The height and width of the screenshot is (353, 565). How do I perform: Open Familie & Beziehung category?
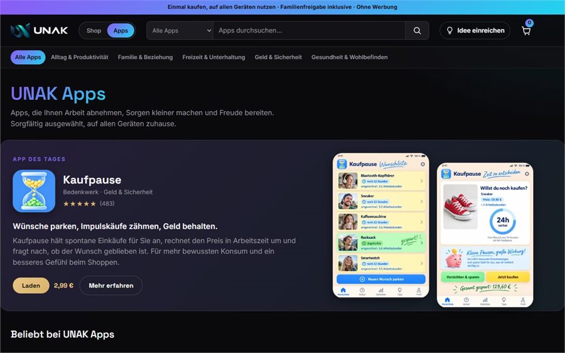tap(145, 57)
